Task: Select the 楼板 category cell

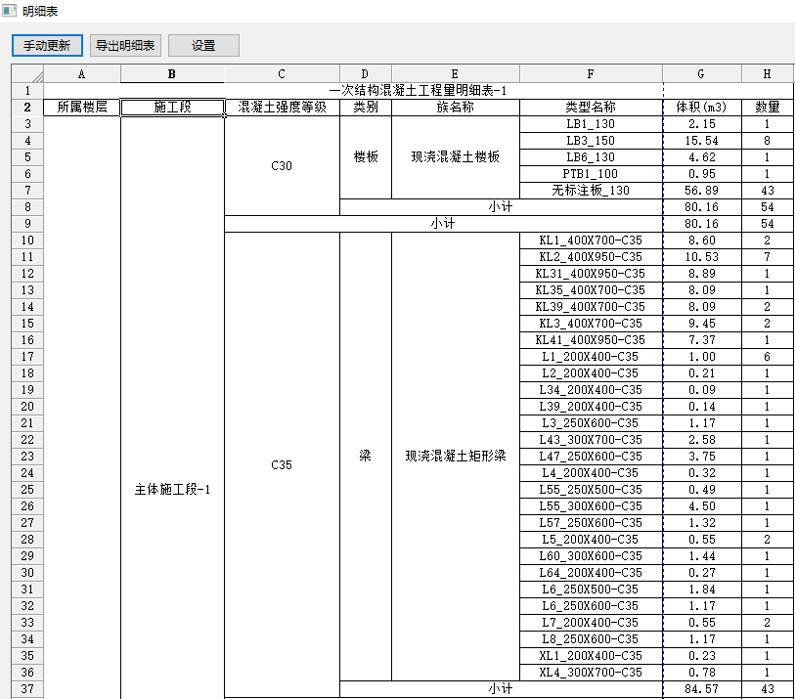Action: [x=366, y=157]
